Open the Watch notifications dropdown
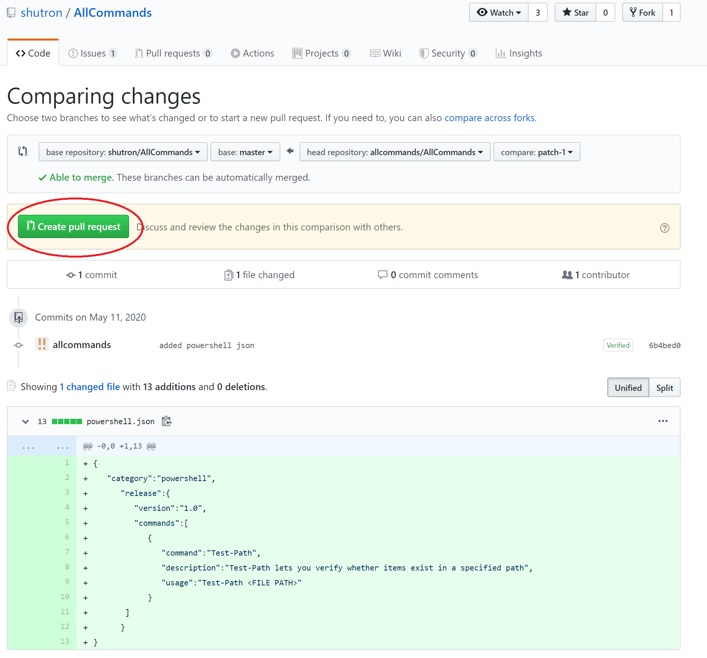The height and width of the screenshot is (658, 707). pos(499,13)
